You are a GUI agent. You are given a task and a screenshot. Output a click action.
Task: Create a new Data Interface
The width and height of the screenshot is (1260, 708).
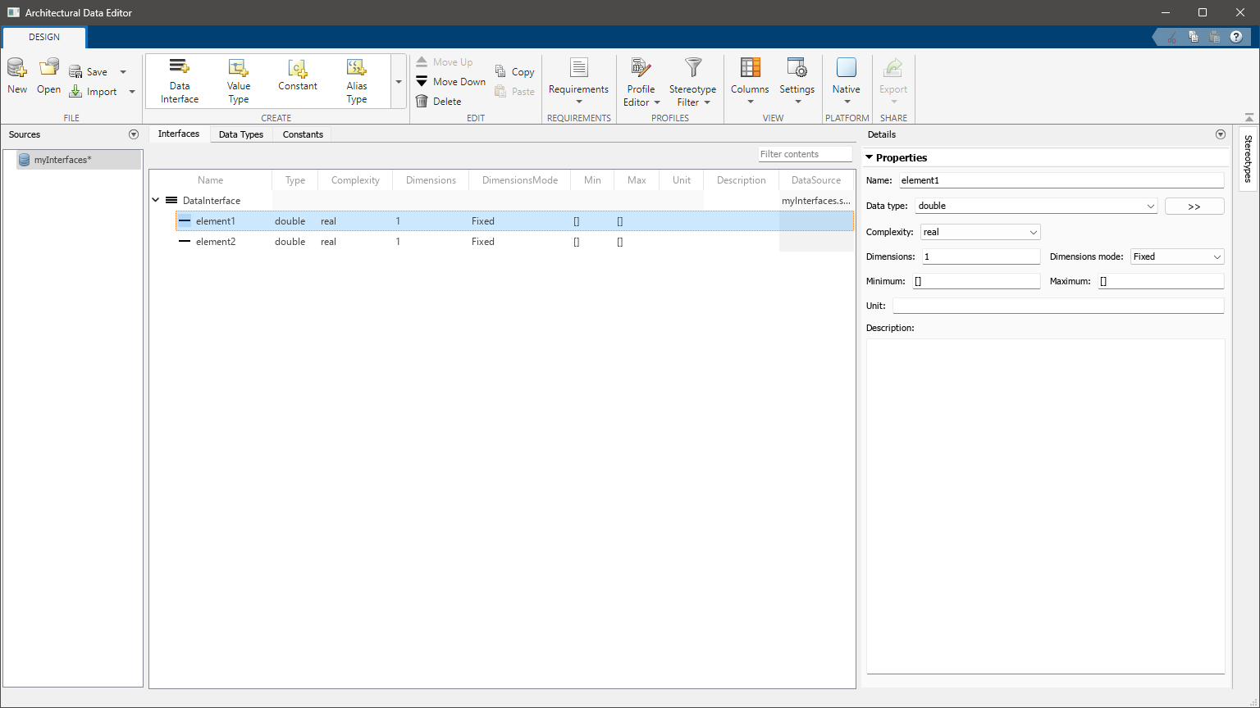[180, 81]
